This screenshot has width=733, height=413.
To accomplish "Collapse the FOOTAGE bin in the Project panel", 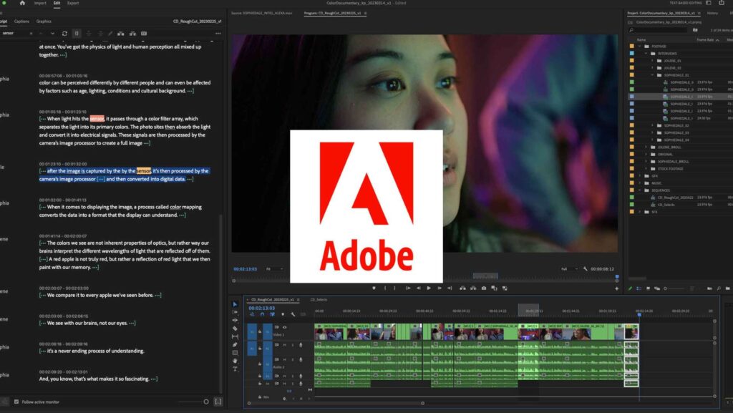I will pyautogui.click(x=640, y=47).
